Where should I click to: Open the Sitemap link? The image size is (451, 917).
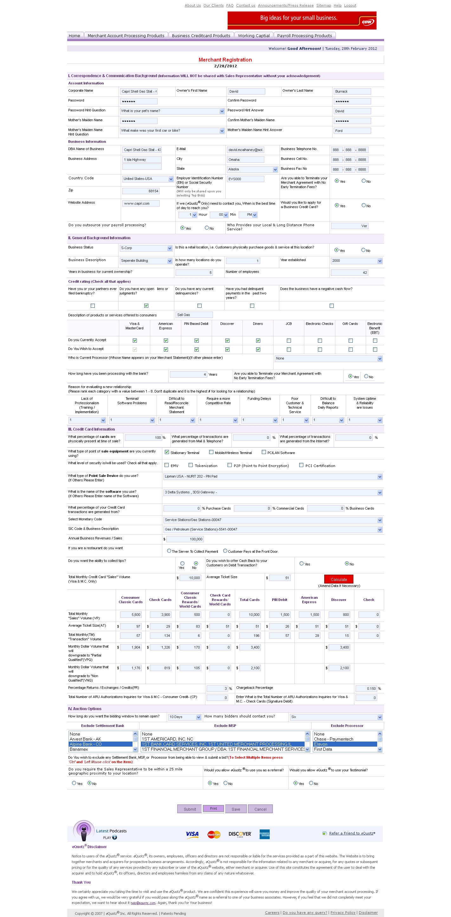pyautogui.click(x=323, y=5)
